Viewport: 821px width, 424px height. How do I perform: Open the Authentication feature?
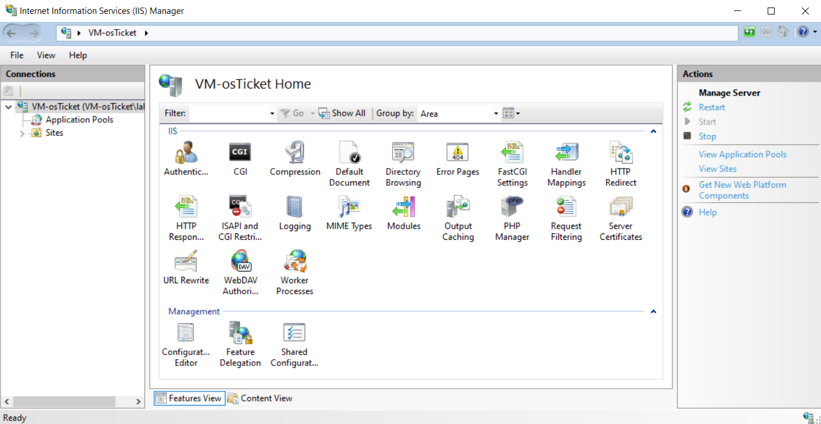(x=186, y=159)
